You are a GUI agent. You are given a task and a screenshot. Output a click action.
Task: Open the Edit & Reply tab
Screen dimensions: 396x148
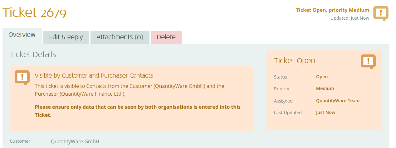[66, 37]
